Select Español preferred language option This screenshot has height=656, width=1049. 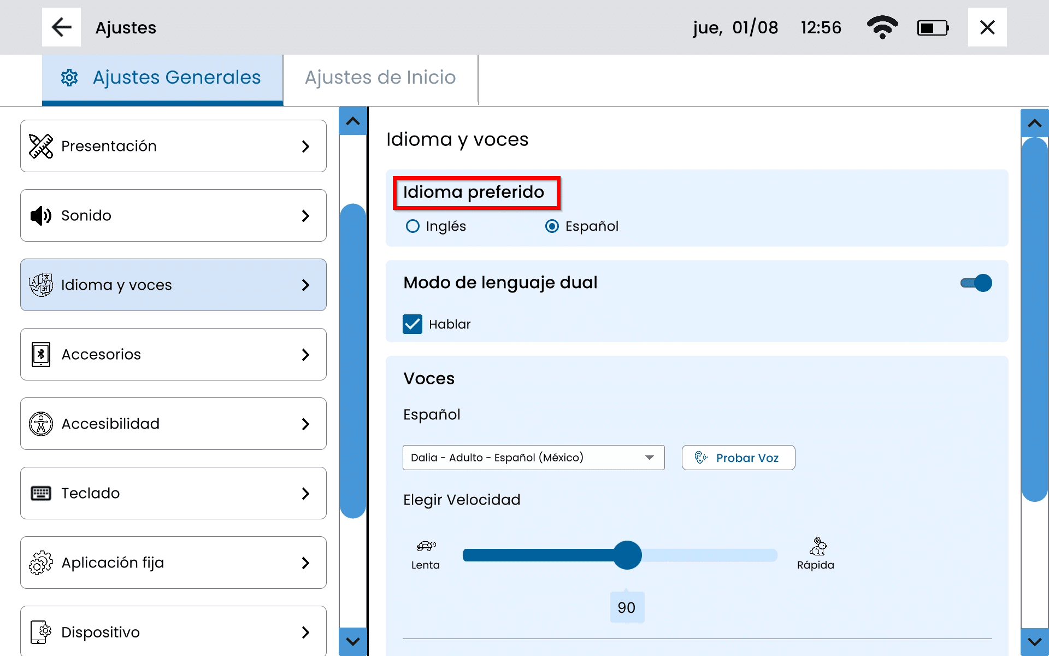tap(552, 226)
